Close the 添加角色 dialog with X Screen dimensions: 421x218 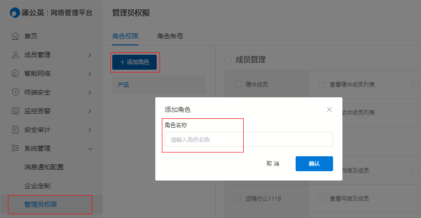329,109
